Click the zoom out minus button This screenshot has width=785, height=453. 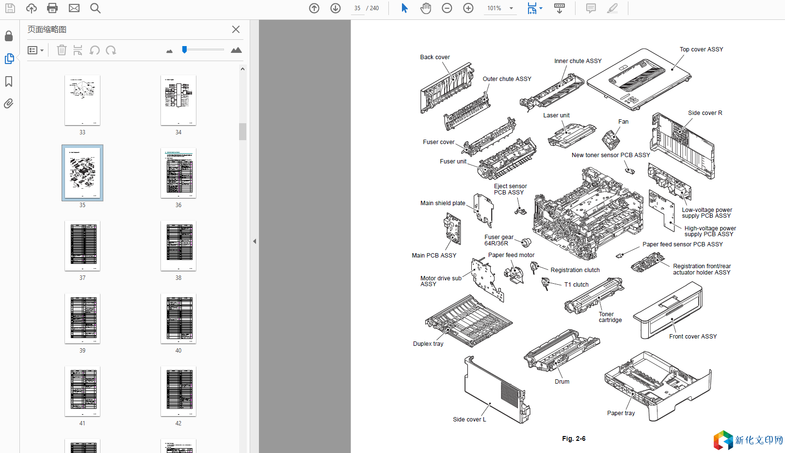(447, 8)
